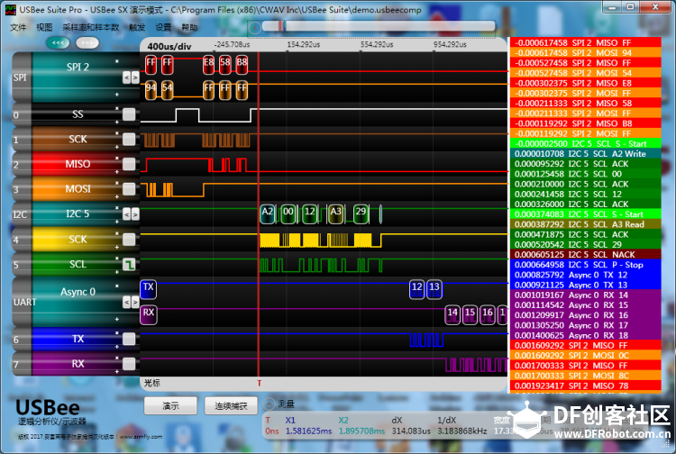Toggle trigger box for RX channel 7
Viewport: 676px width, 454px height.
pos(129,364)
